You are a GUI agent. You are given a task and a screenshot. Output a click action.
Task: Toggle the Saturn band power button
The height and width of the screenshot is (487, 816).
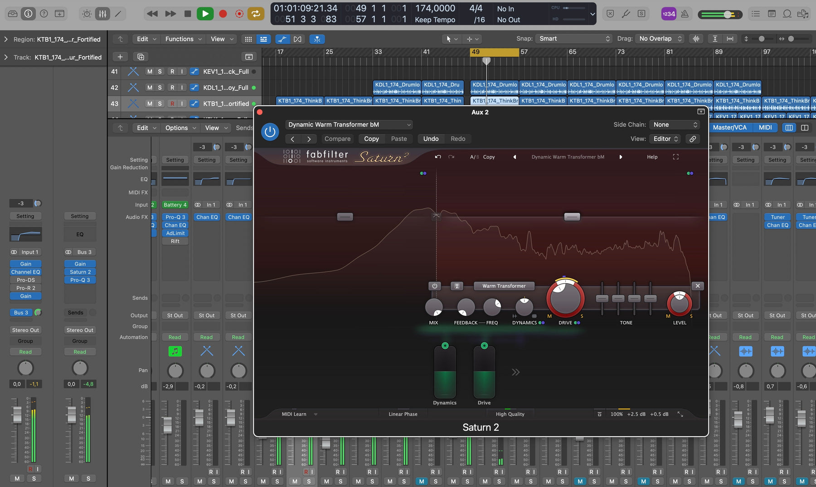point(434,286)
